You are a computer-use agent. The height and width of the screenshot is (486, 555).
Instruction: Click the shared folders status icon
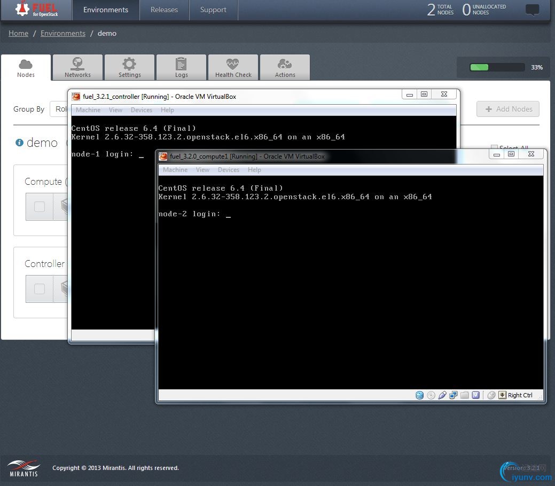coord(465,395)
